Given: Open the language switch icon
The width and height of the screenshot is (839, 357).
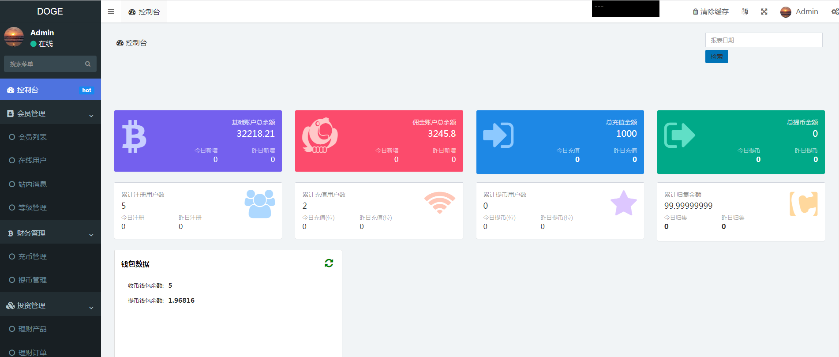Looking at the screenshot, I should tap(745, 12).
